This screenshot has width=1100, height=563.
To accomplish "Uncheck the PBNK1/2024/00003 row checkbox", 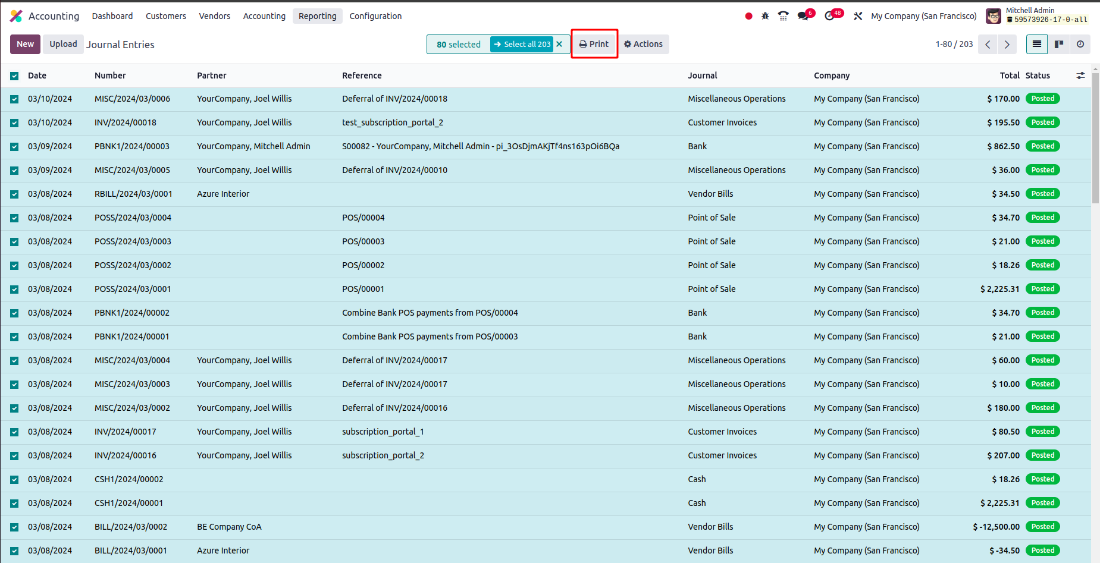I will (14, 147).
